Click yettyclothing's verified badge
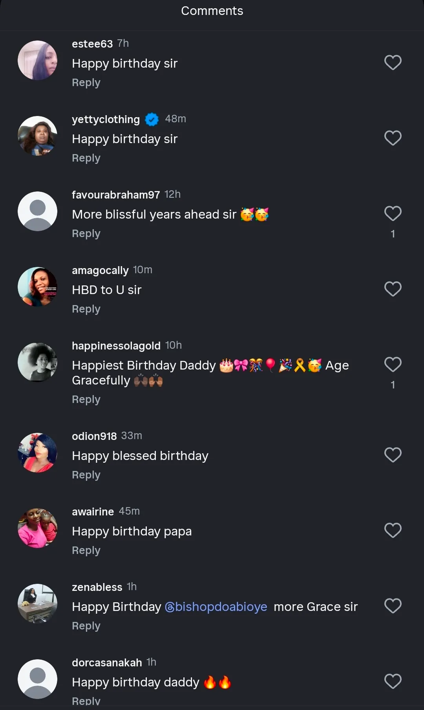 pyautogui.click(x=152, y=119)
